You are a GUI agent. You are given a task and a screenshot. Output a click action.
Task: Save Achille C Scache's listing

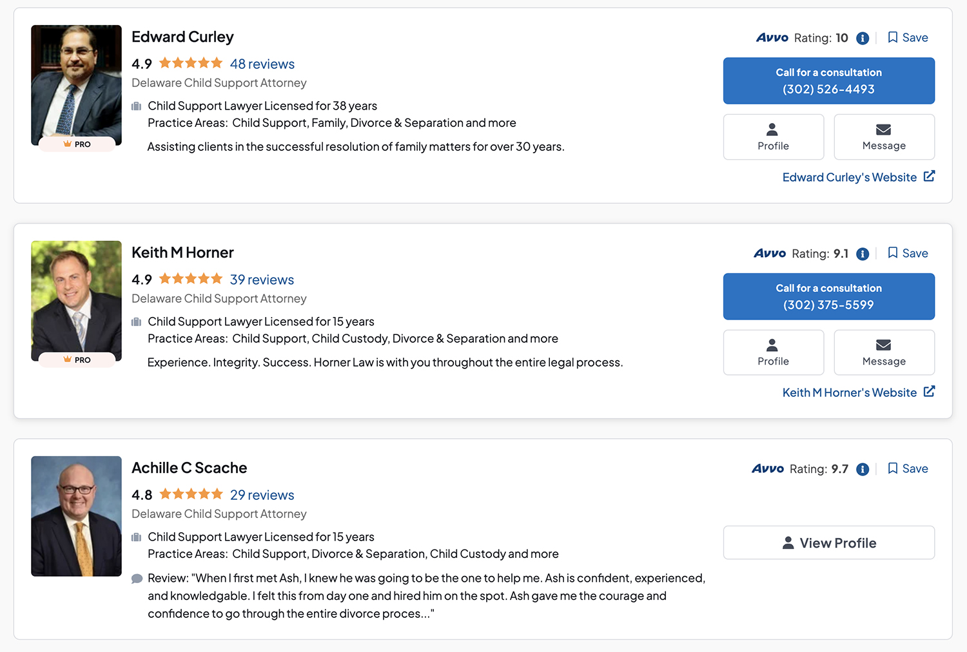[x=908, y=468]
